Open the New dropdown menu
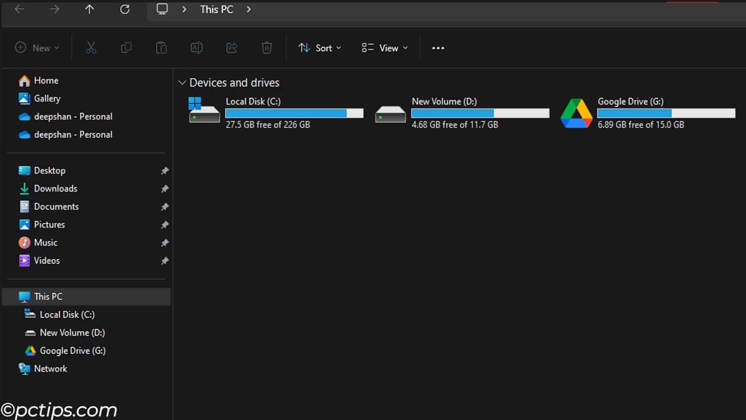This screenshot has height=420, width=746. (x=37, y=48)
